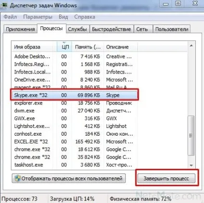The image size is (204, 203).
Task: Click the vertical scrollbar thumb
Action: pos(191,136)
